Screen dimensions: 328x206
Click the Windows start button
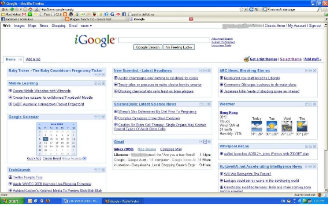pos(12,201)
